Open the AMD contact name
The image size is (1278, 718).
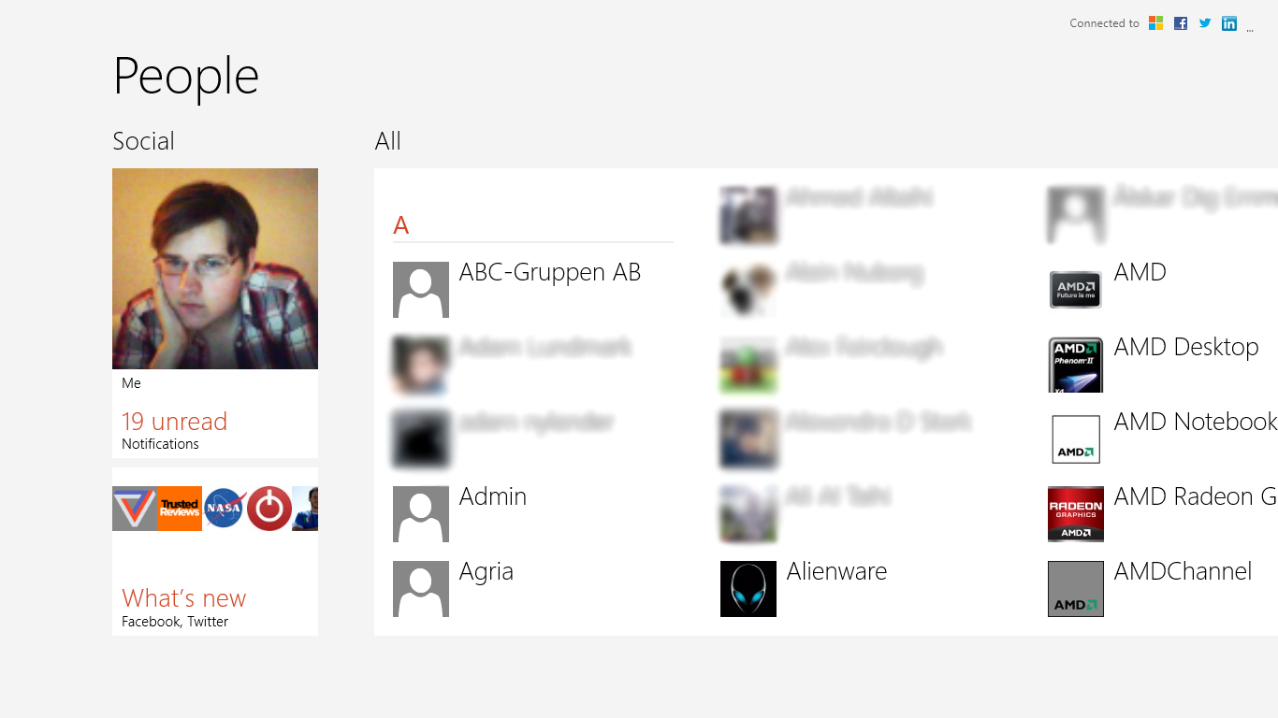[x=1140, y=272]
